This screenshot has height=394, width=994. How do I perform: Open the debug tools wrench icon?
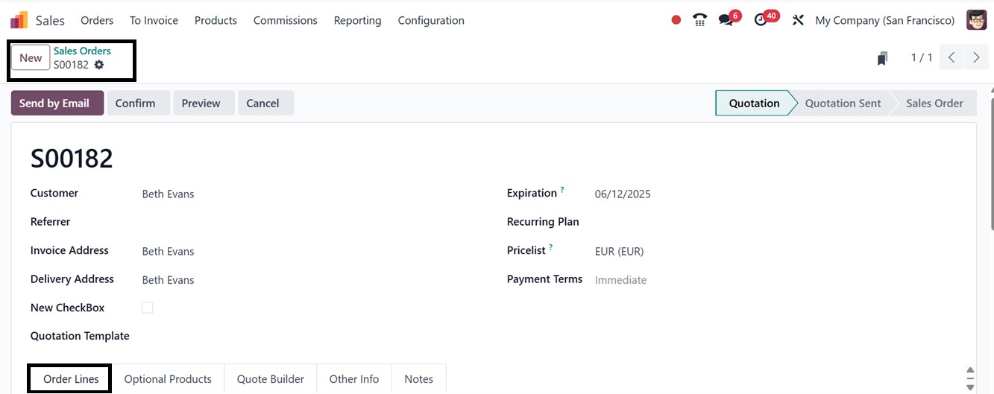tap(798, 20)
